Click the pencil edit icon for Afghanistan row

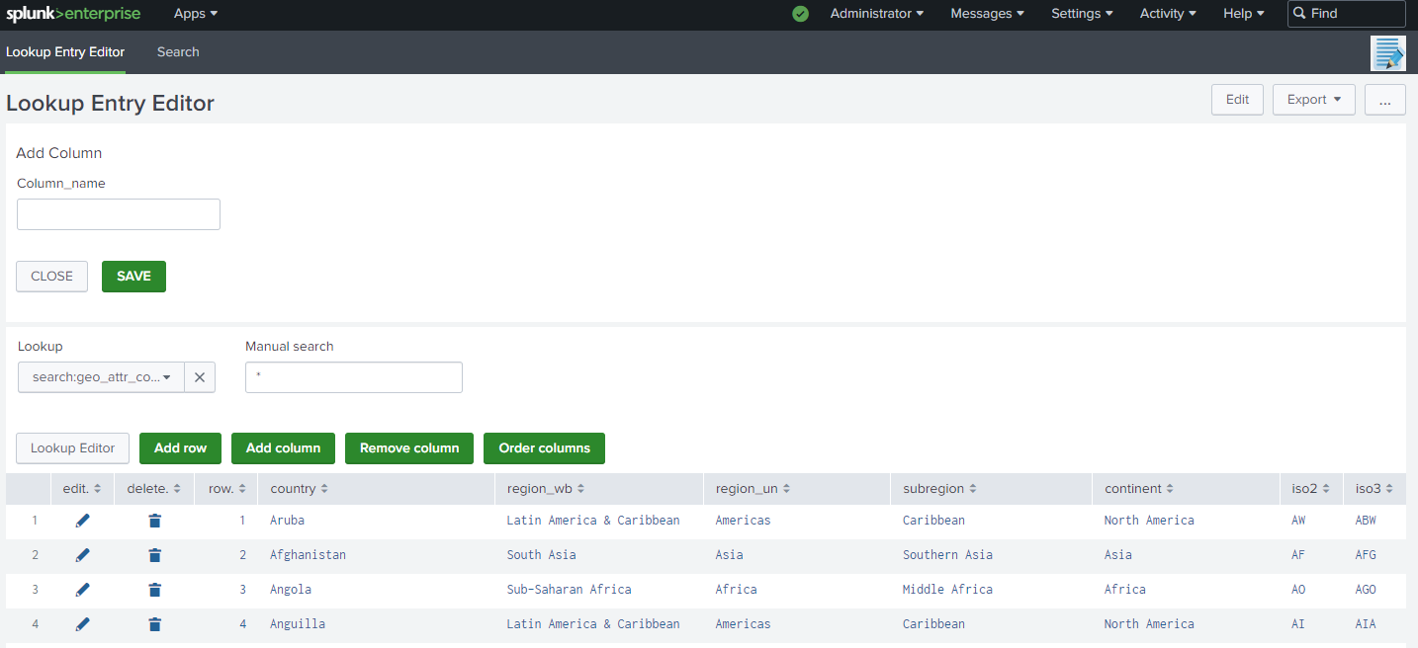[83, 555]
